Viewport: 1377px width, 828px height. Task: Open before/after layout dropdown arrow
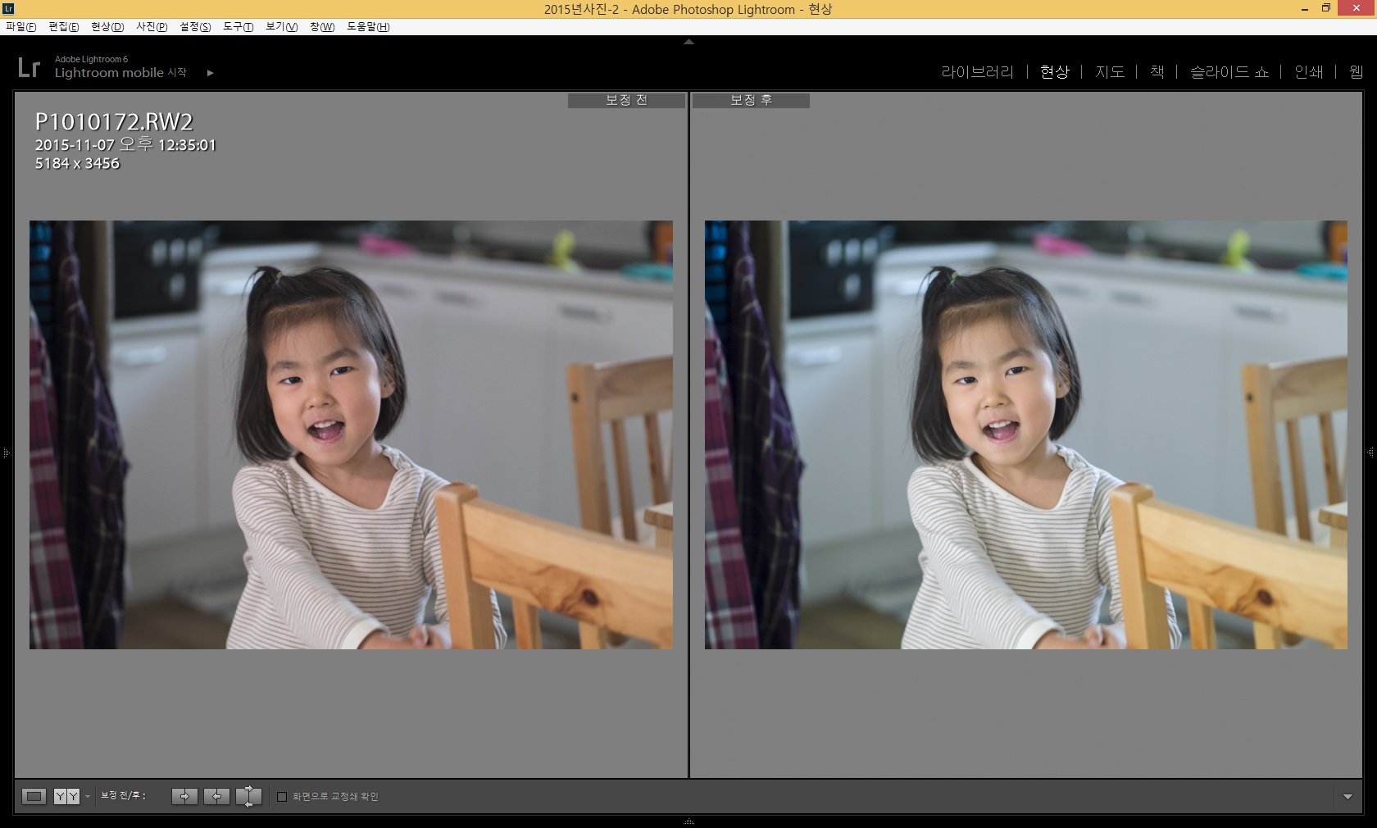tap(88, 797)
